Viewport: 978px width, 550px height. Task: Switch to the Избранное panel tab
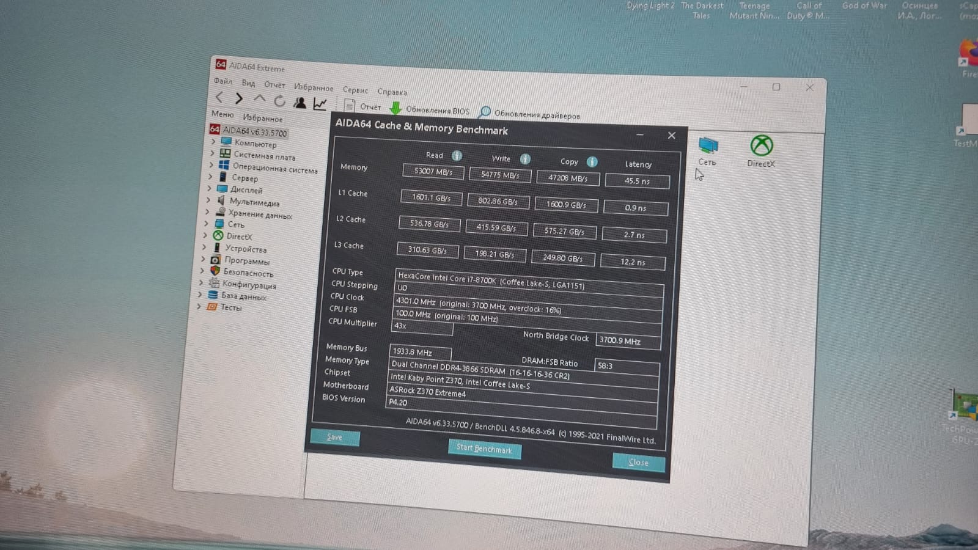(x=263, y=117)
